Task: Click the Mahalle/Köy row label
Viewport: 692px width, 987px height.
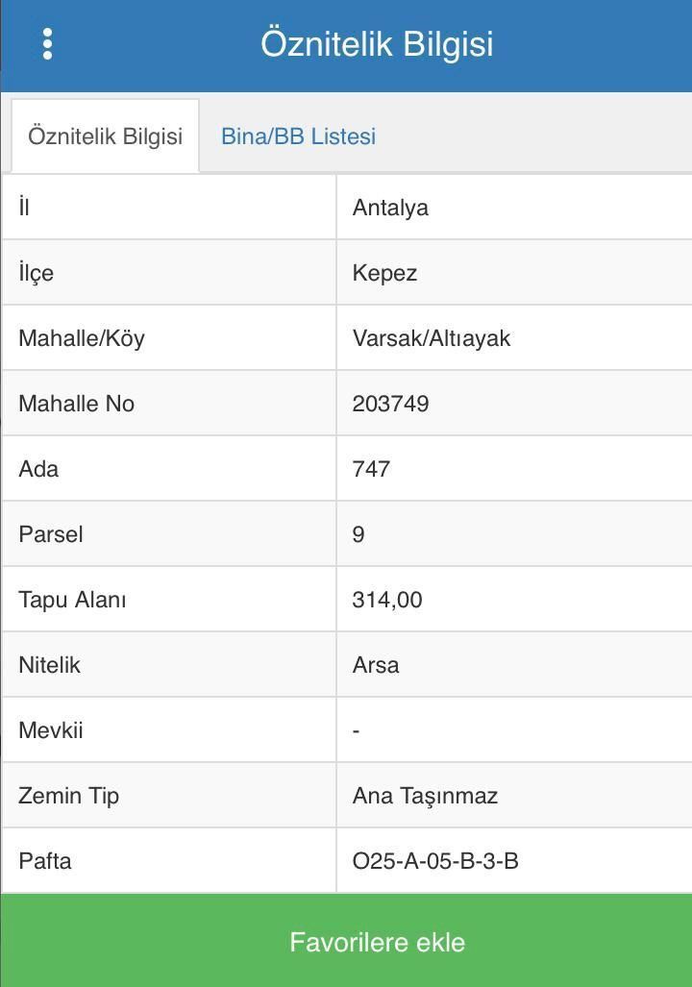Action: (82, 338)
